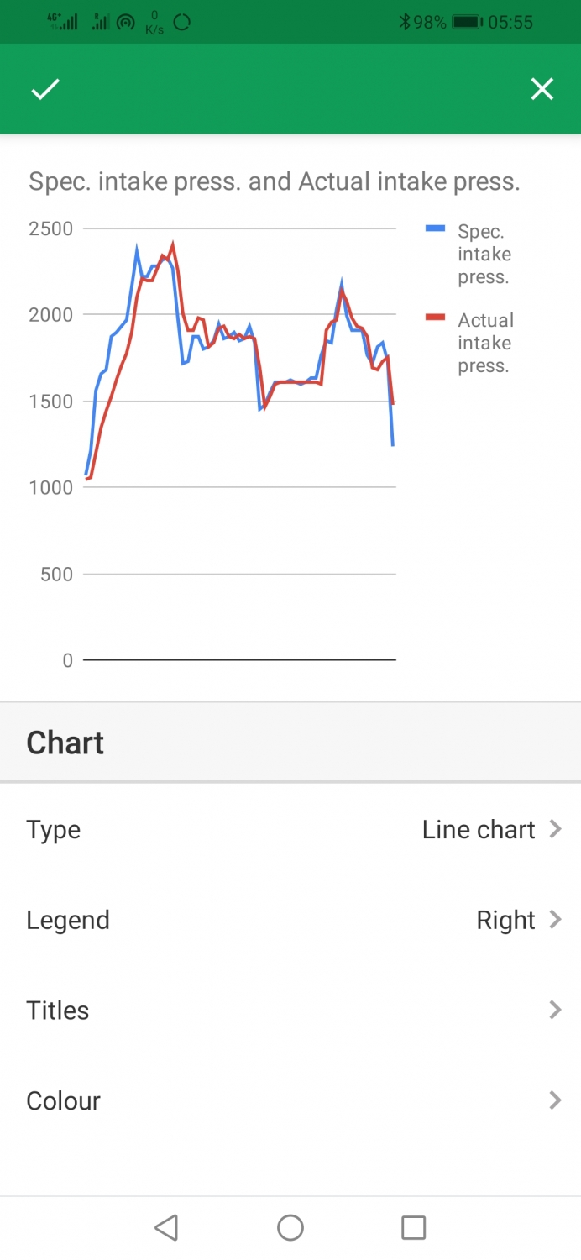Open the Titles settings row
The height and width of the screenshot is (1260, 581).
pyautogui.click(x=290, y=1011)
